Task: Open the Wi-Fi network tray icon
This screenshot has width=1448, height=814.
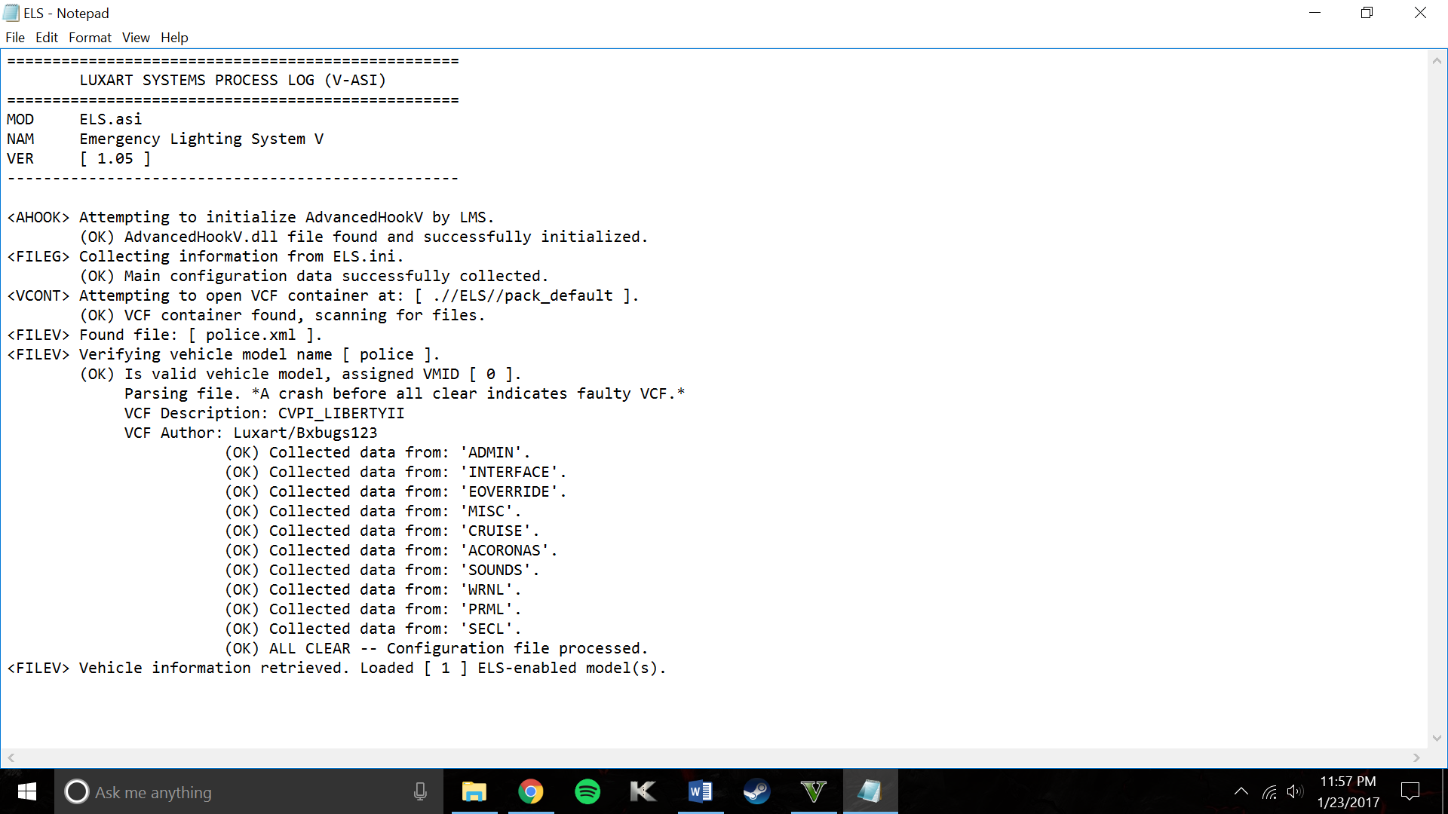Action: (1269, 791)
